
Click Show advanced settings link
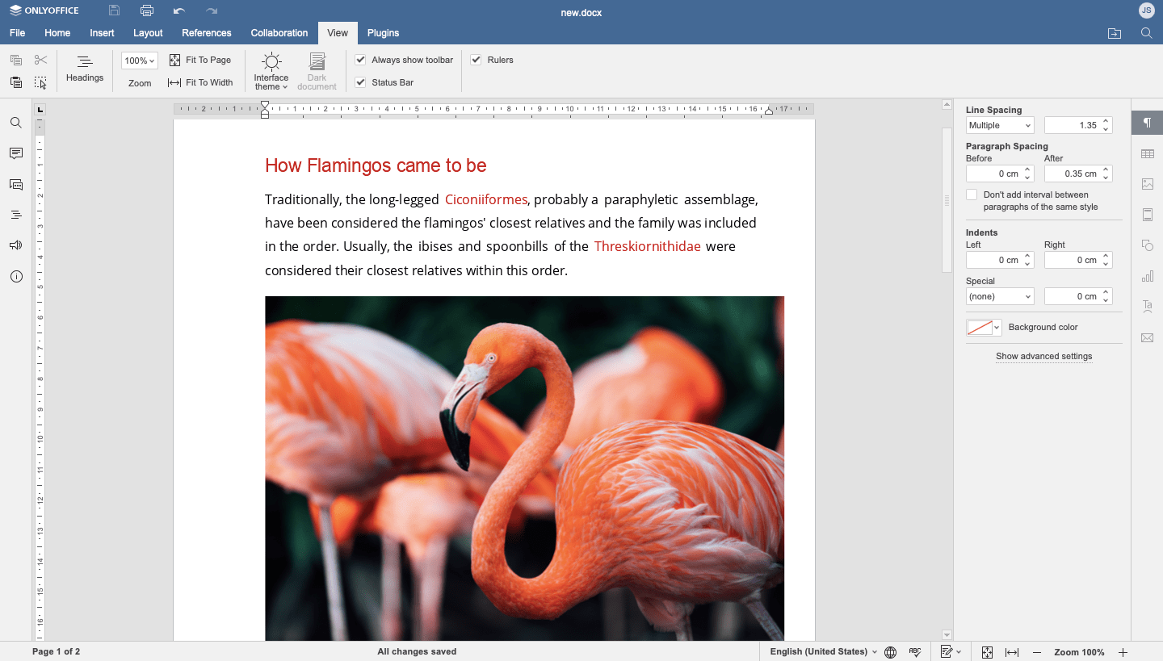pyautogui.click(x=1043, y=356)
